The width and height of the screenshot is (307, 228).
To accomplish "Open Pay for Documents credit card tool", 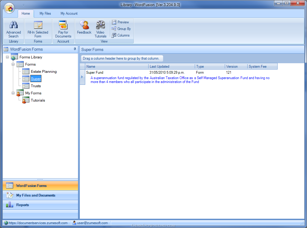I will tap(63, 29).
